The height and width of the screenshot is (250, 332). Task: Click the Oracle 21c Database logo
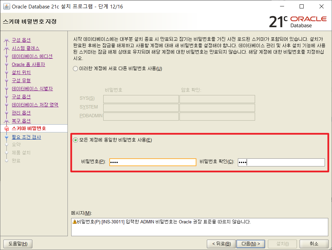[x=298, y=22]
